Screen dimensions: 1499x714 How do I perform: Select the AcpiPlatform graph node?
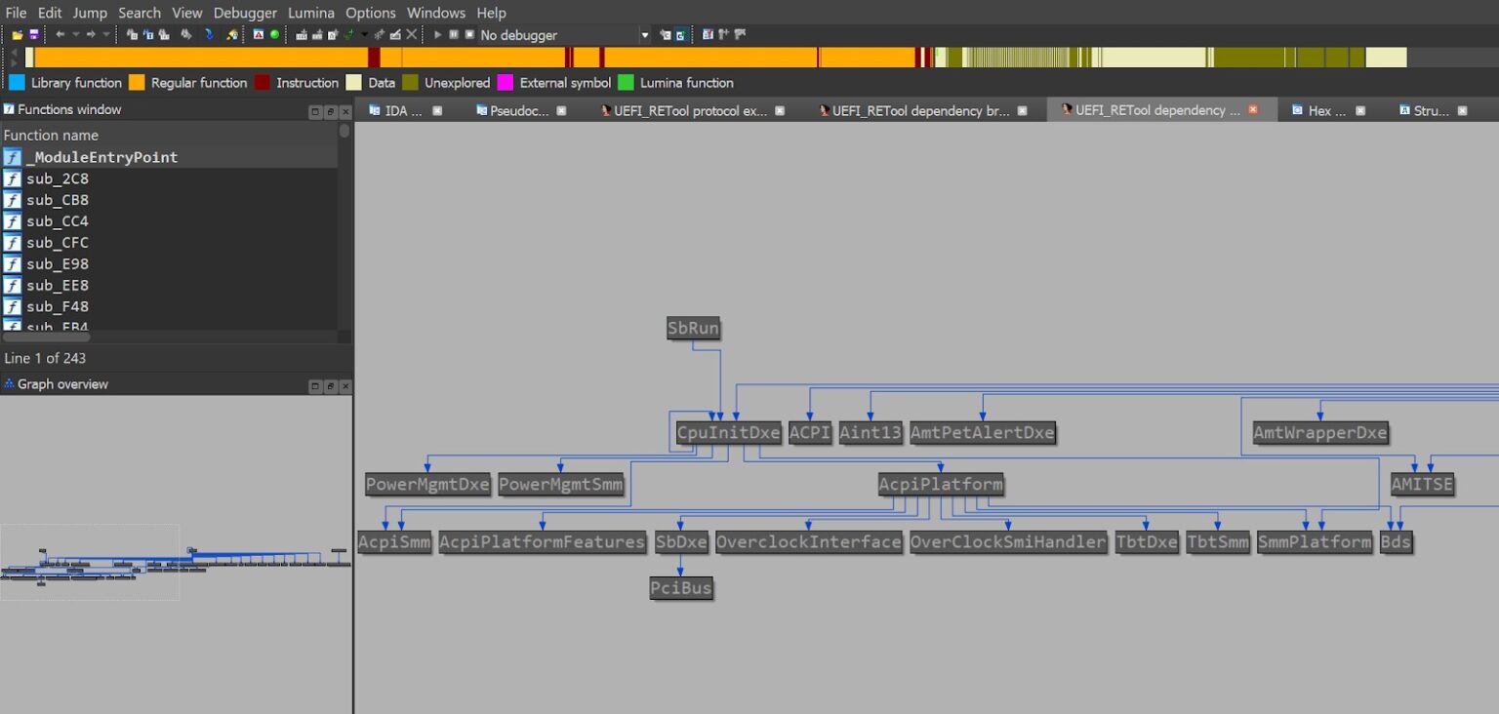[x=940, y=485]
